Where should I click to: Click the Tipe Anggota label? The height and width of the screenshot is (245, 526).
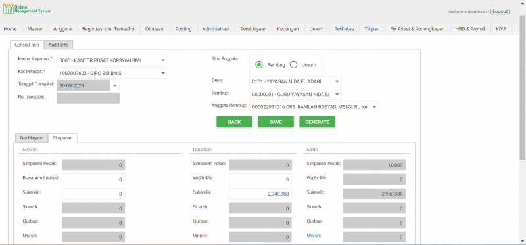[226, 58]
